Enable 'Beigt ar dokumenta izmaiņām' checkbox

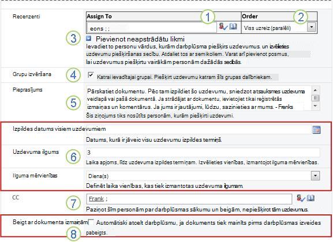[91, 222]
